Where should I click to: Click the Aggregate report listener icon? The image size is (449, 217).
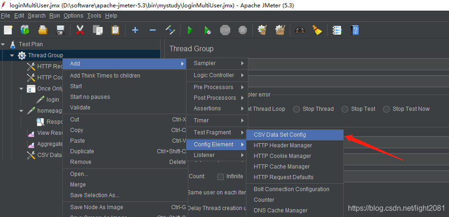tap(31, 144)
